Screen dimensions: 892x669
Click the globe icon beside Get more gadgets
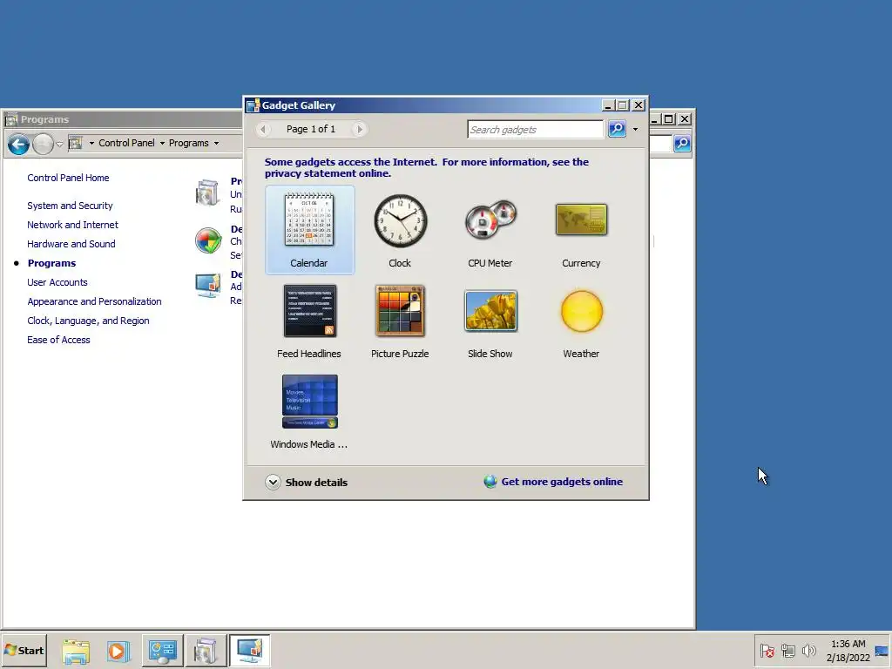[490, 482]
